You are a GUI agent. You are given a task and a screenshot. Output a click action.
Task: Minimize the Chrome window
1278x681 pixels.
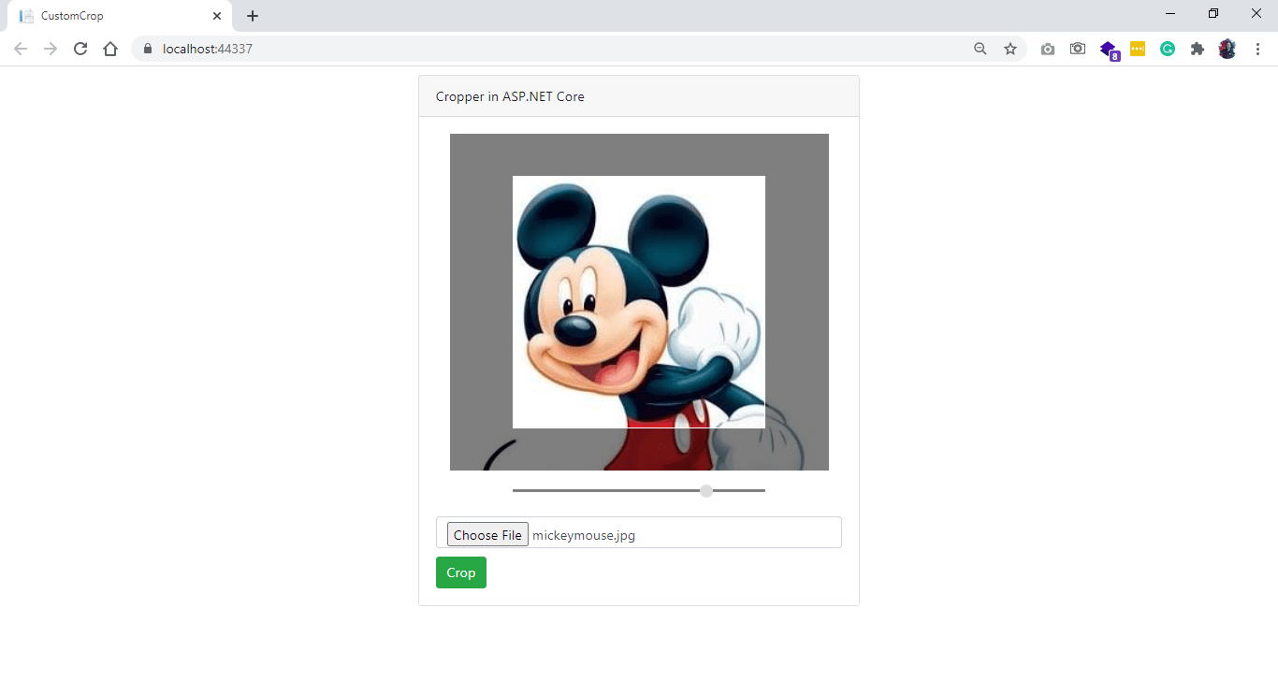click(1170, 13)
